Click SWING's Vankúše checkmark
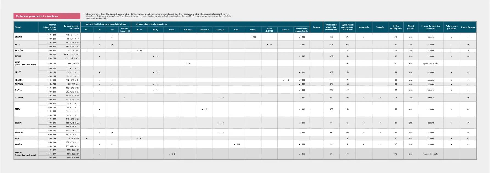Viewport: 490px width, 173px height. 380,123
